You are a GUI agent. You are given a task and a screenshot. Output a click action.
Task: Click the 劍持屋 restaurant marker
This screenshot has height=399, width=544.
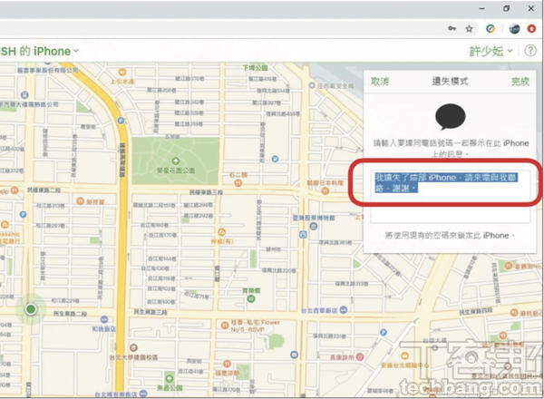[80, 201]
